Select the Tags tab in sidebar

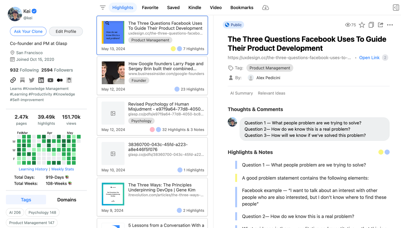tap(26, 199)
